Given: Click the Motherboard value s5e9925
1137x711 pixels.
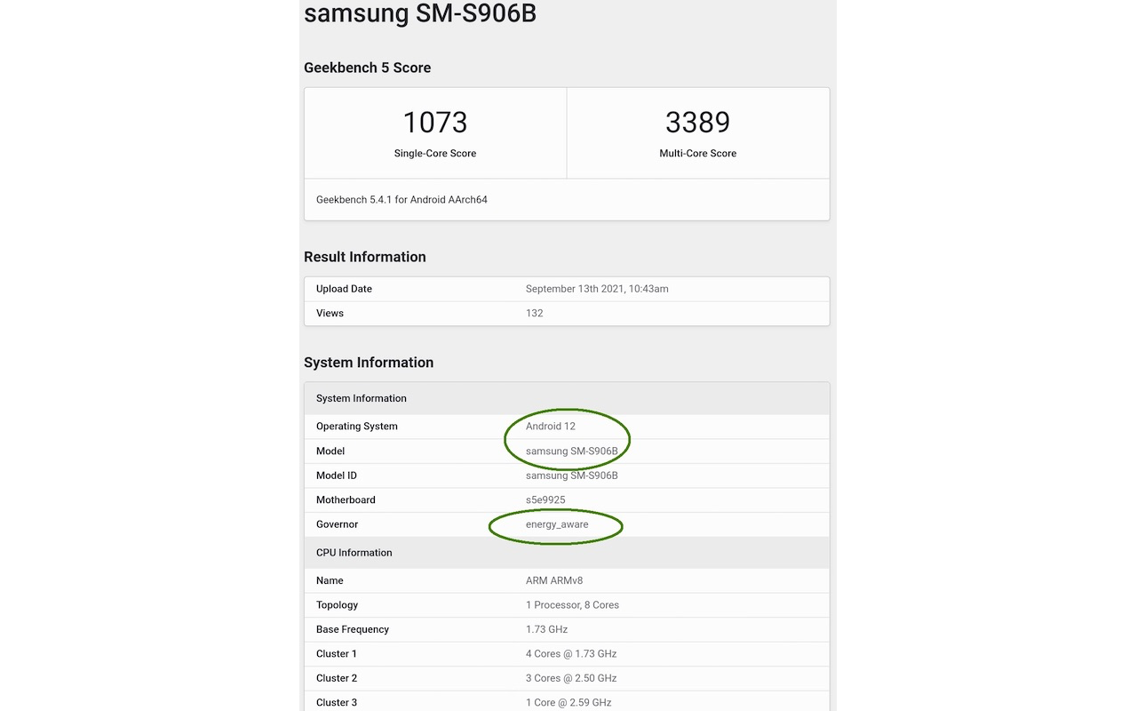Looking at the screenshot, I should pyautogui.click(x=545, y=500).
